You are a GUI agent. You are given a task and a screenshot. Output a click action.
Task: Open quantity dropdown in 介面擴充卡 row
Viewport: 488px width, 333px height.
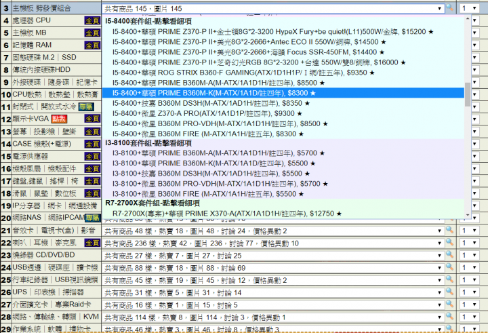pos(469,305)
